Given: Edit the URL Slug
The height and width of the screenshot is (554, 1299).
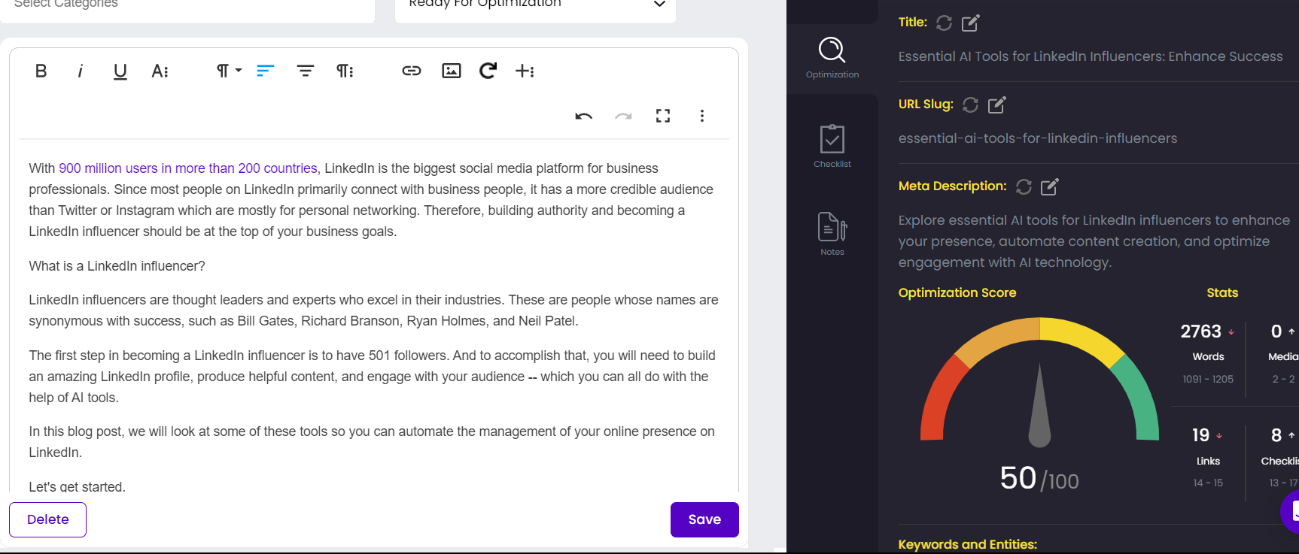Looking at the screenshot, I should coord(996,105).
